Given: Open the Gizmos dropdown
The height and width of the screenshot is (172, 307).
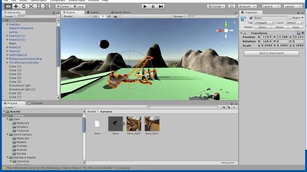Looking at the screenshot, I should tap(179, 16).
